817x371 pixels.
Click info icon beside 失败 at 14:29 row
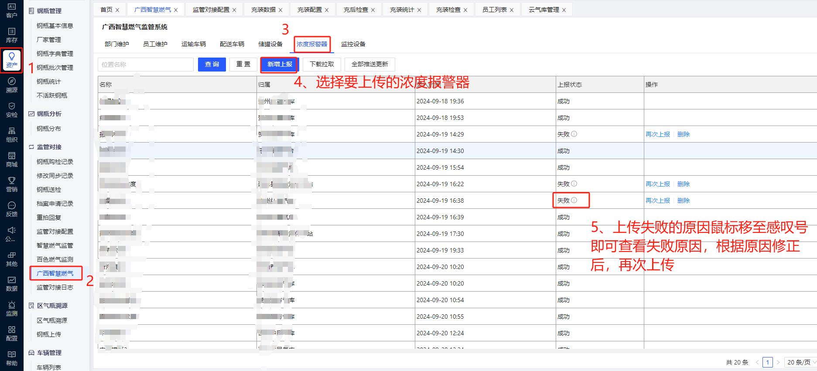click(x=574, y=134)
